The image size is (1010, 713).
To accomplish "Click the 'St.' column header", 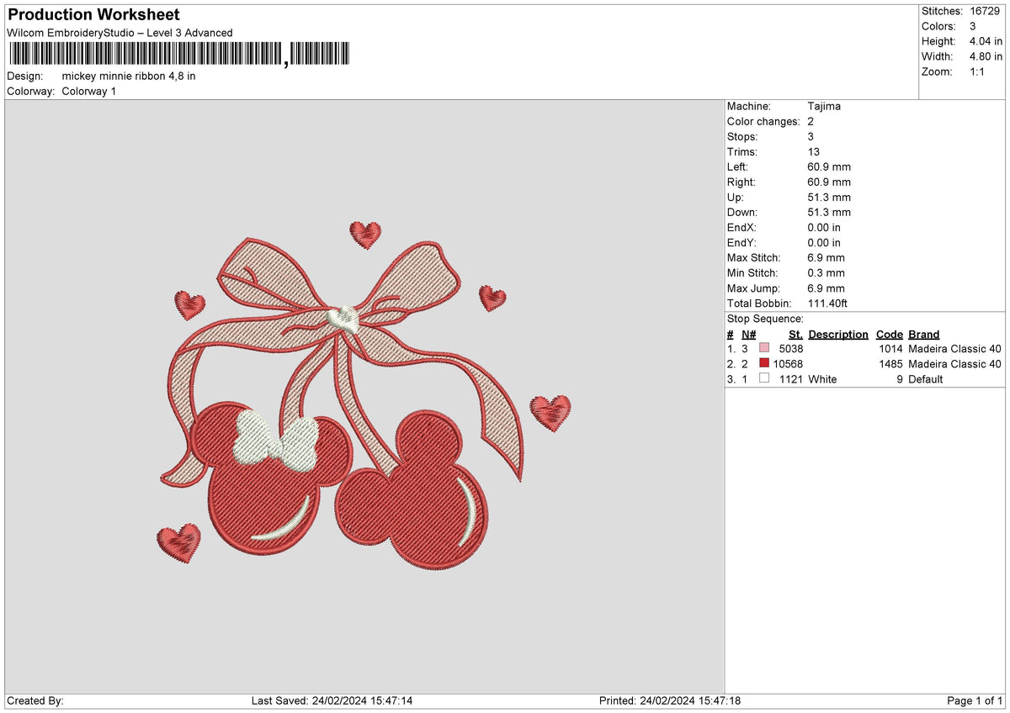I will [x=795, y=334].
